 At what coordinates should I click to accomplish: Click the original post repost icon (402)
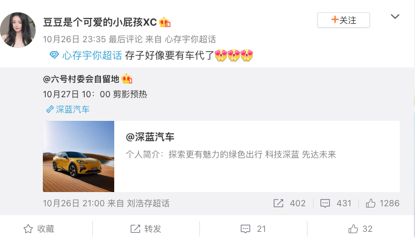coord(278,203)
